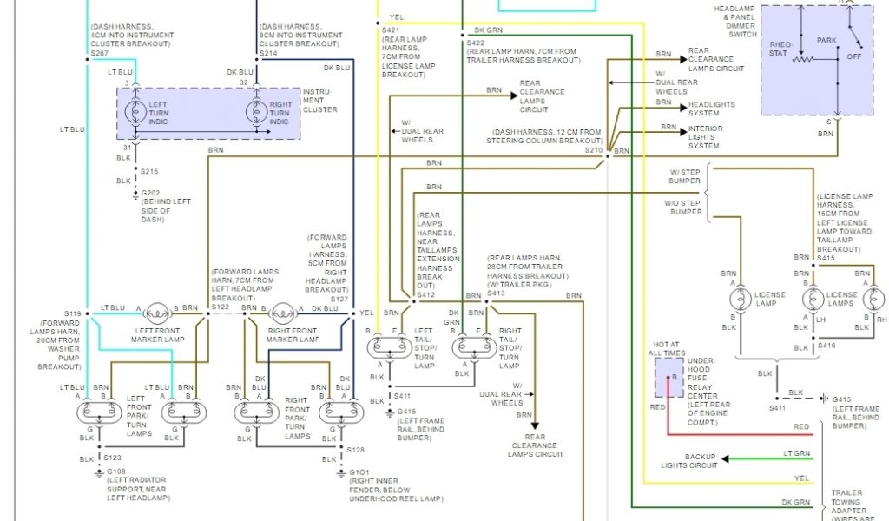Select the S210 splice label
The height and width of the screenshot is (521, 889).
[x=594, y=150]
